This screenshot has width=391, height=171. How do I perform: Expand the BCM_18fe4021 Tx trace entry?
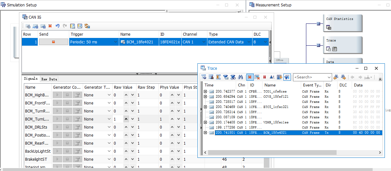205,133
